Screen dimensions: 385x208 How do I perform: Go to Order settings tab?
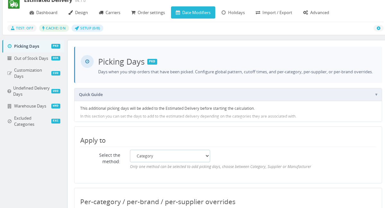point(148,12)
